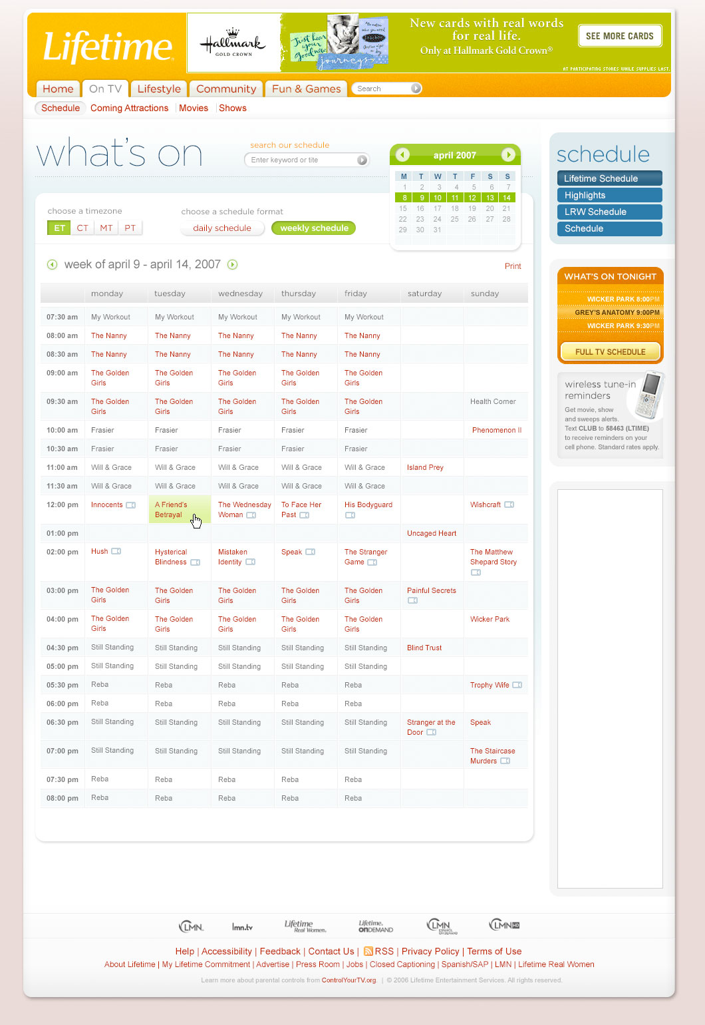
Task: Click video icon next to Monday's Innocents
Action: pos(131,505)
